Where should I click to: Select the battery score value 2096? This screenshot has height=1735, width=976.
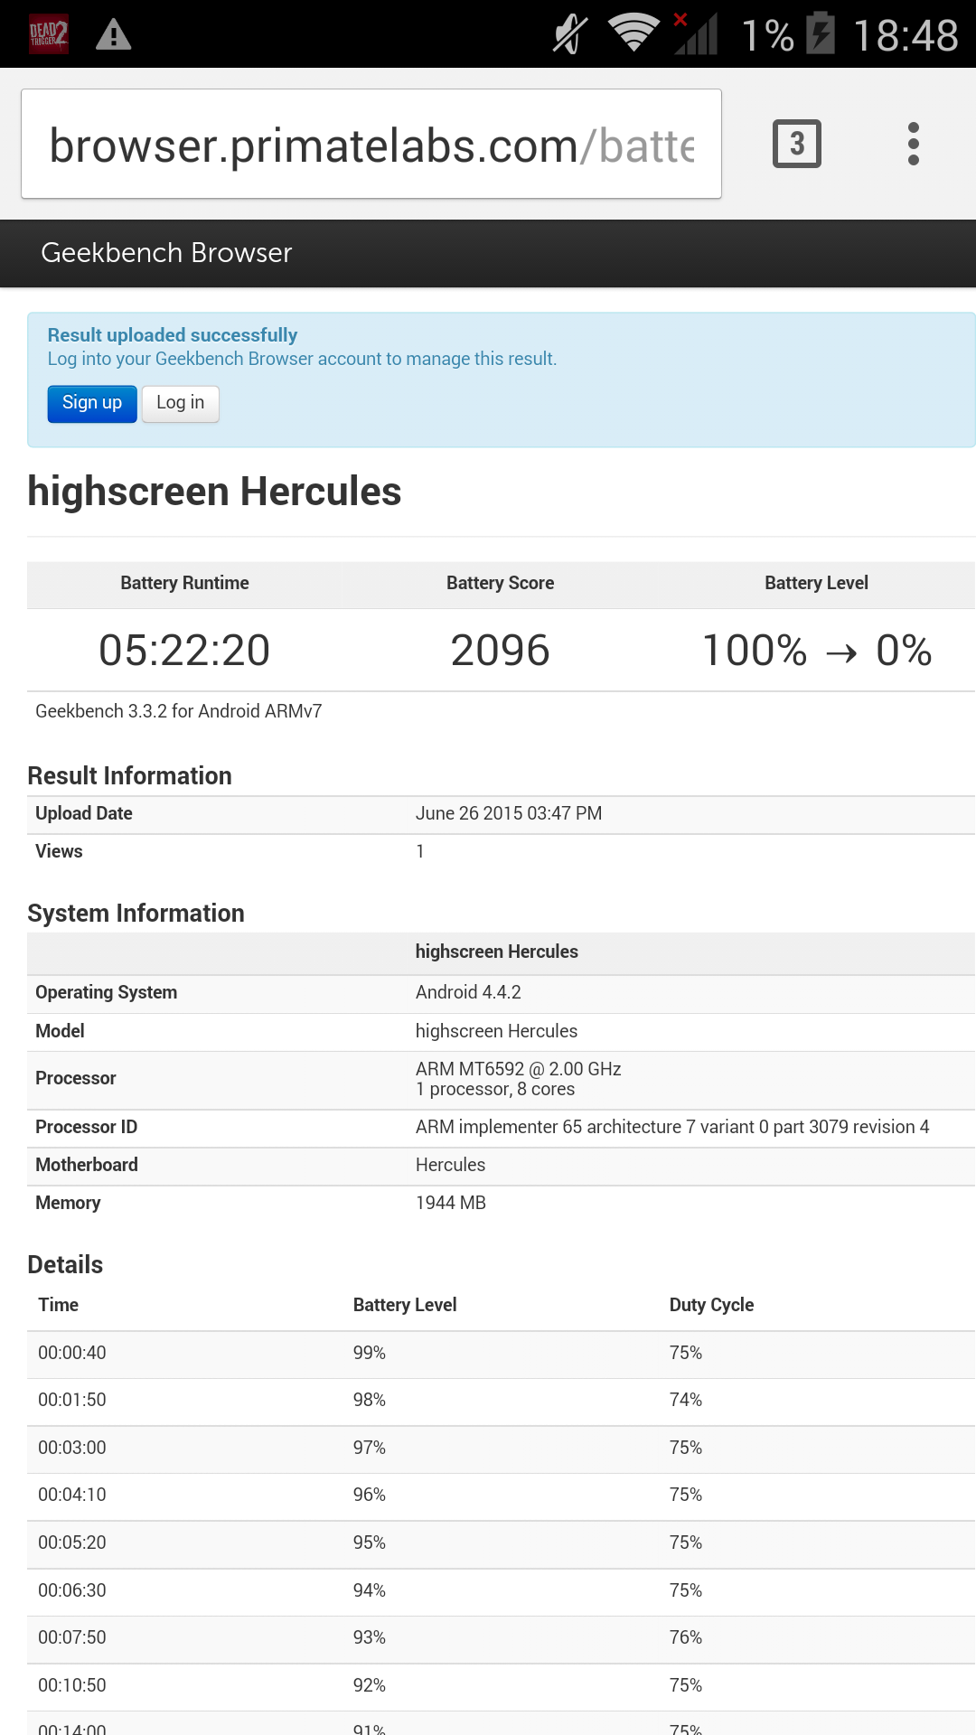click(501, 651)
